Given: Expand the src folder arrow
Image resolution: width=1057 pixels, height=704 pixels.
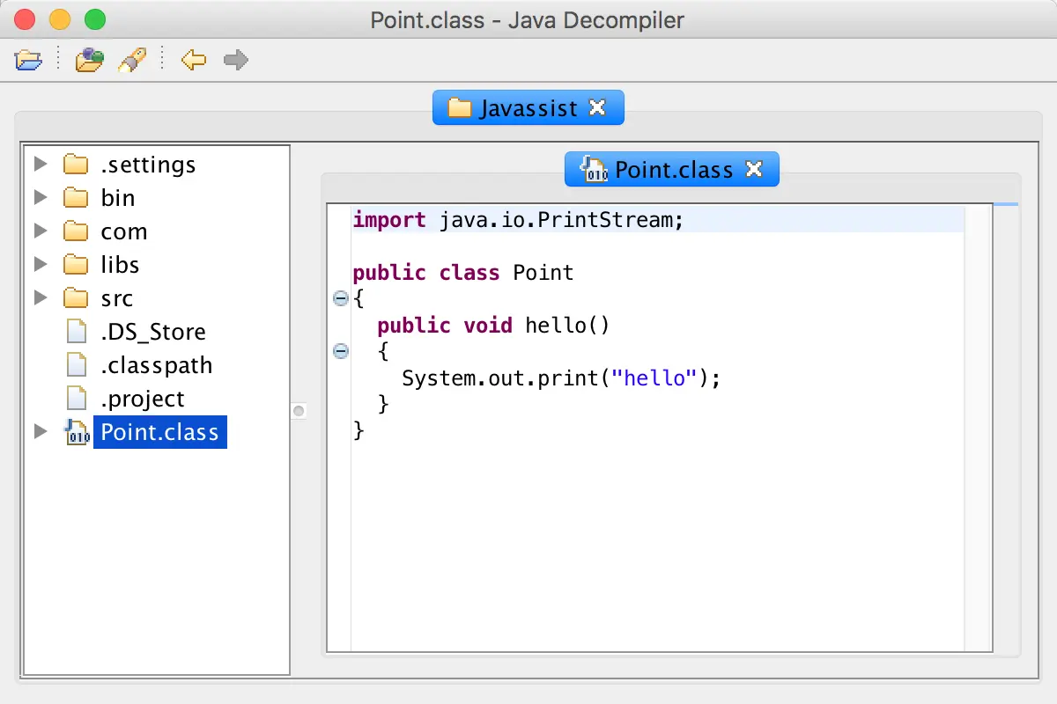Looking at the screenshot, I should tap(40, 298).
